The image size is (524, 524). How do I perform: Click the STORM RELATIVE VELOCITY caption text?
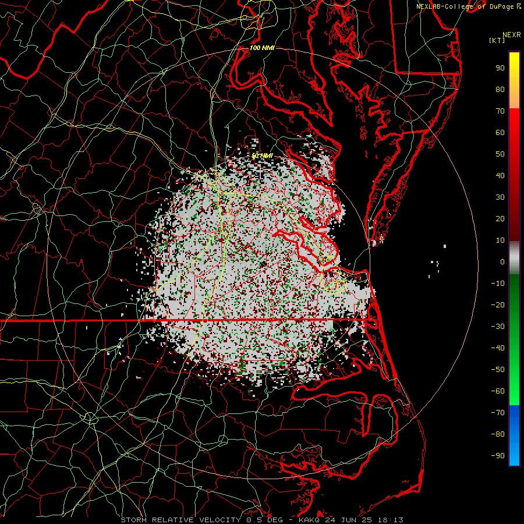182,520
